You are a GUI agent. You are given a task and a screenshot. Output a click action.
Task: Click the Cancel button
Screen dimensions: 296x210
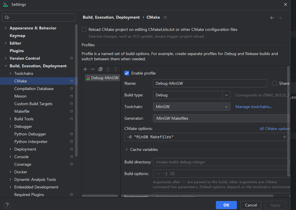coord(251,205)
